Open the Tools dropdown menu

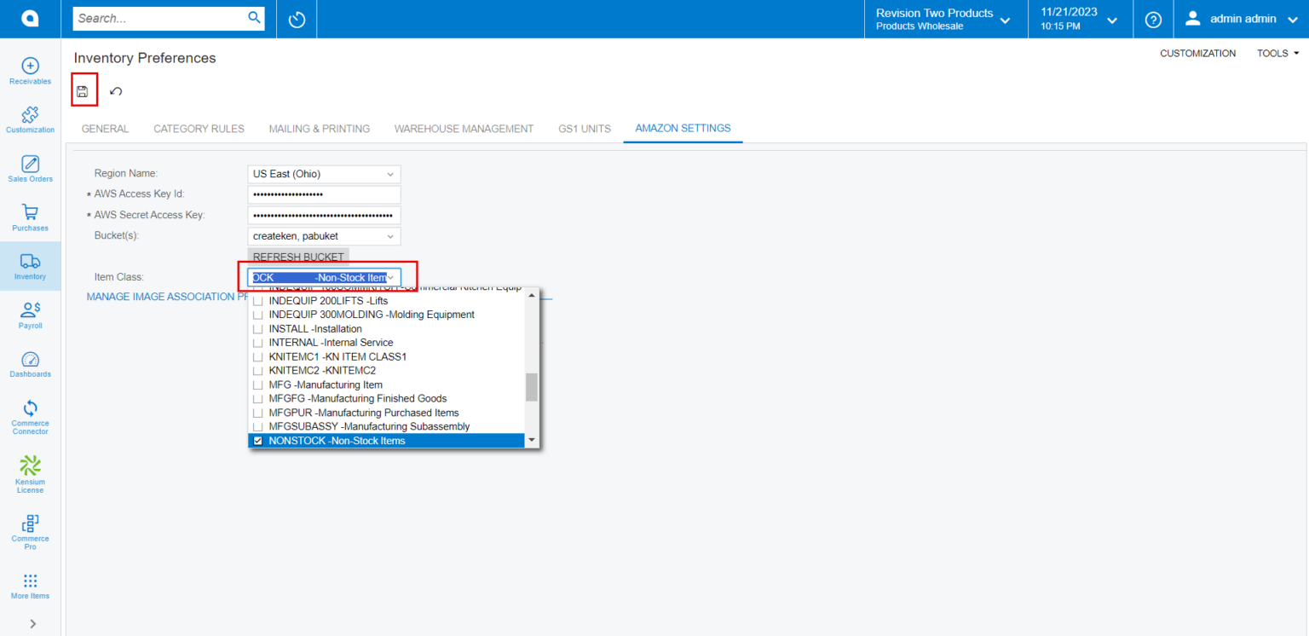tap(1277, 53)
